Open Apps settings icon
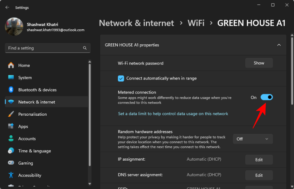This screenshot has height=189, width=294. tap(11, 126)
